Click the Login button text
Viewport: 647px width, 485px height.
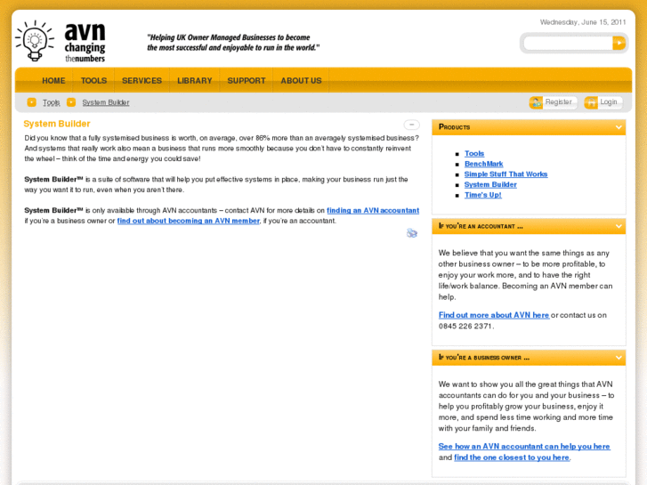[608, 101]
